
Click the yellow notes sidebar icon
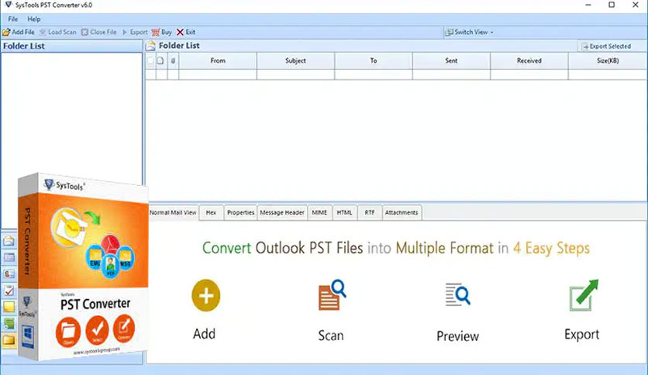tap(9, 307)
